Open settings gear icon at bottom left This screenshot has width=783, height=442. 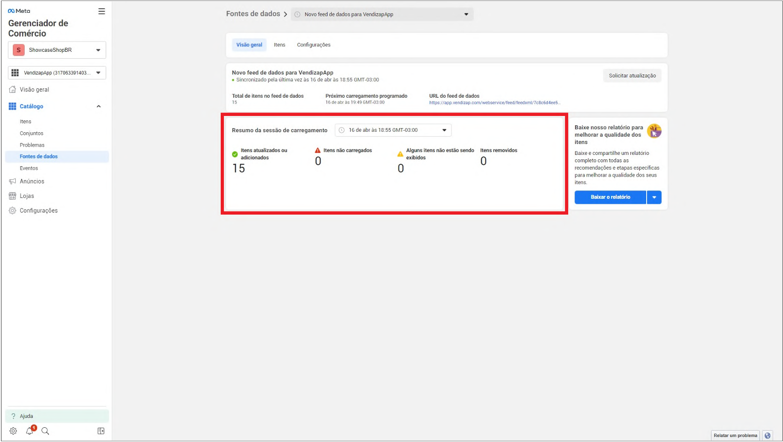tap(13, 431)
